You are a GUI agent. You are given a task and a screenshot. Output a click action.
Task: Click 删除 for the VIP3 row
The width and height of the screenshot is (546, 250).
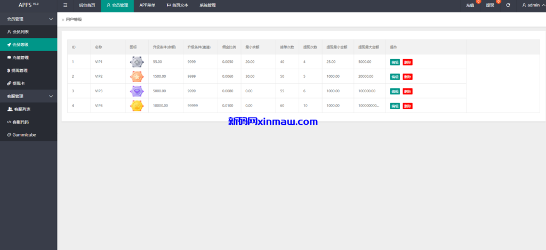407,91
